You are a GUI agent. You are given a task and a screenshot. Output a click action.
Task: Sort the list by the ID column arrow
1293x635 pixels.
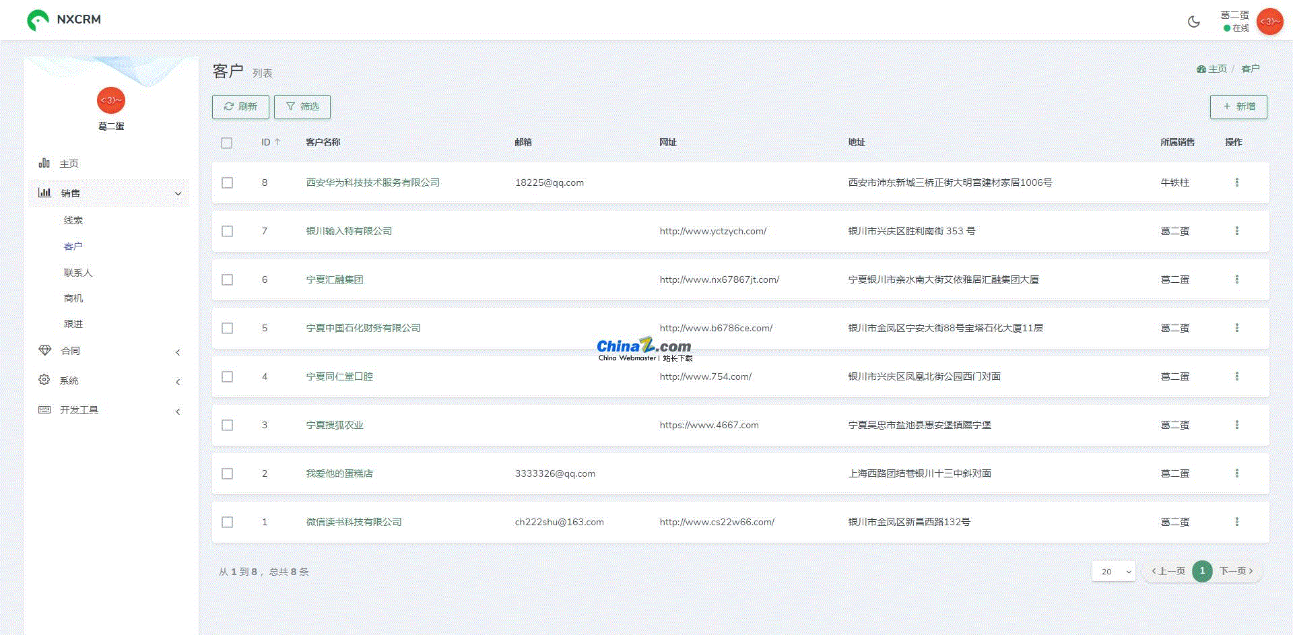pos(277,142)
